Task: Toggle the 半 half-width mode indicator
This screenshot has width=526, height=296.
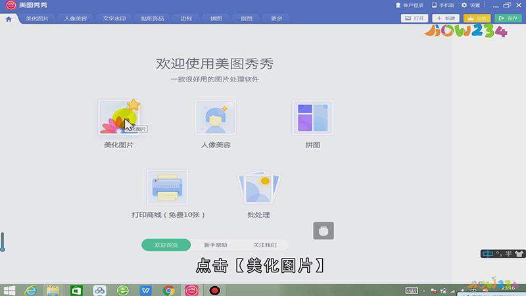Action: coord(508,254)
